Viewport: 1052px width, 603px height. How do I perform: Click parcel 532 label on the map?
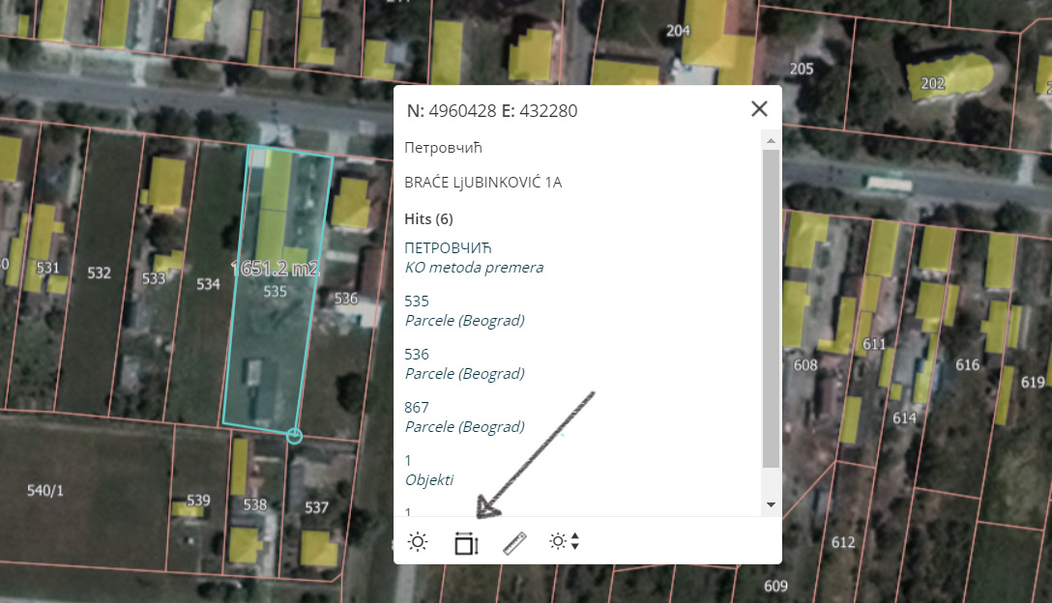tap(99, 273)
